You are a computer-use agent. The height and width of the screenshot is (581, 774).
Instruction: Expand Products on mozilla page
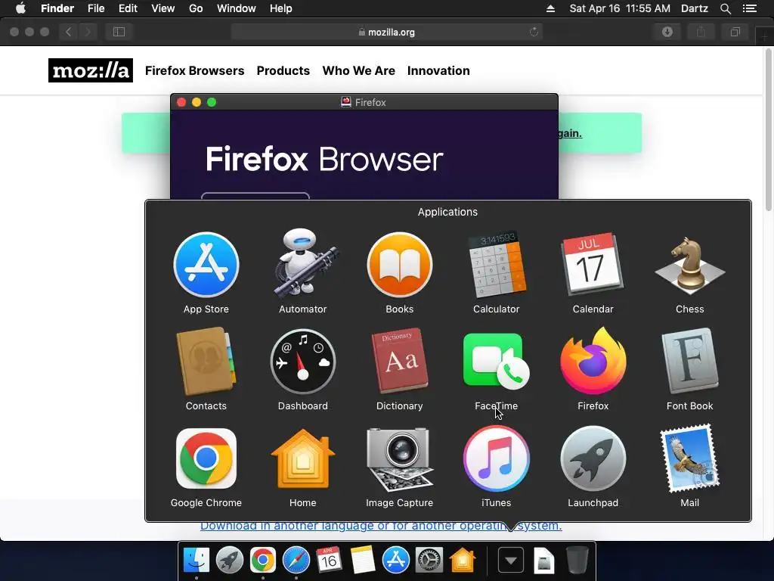point(283,70)
